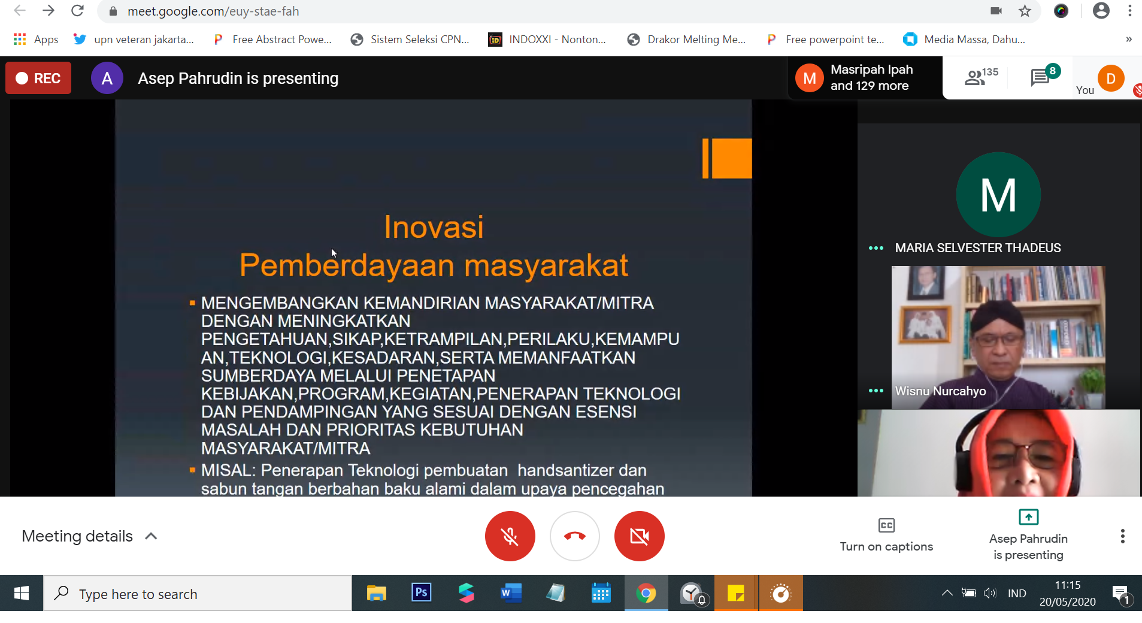Click the REC recording indicator
1142x623 pixels.
pyautogui.click(x=38, y=78)
